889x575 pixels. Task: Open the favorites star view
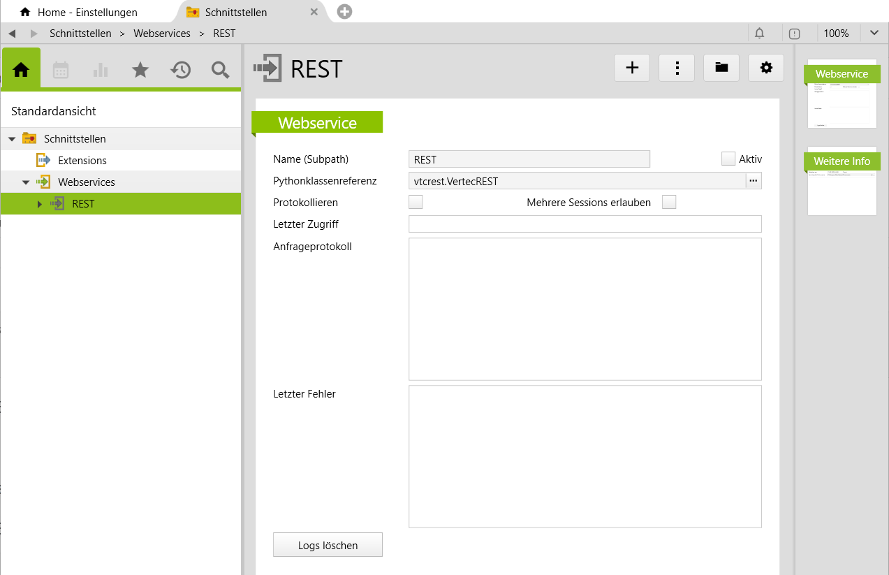click(x=140, y=69)
